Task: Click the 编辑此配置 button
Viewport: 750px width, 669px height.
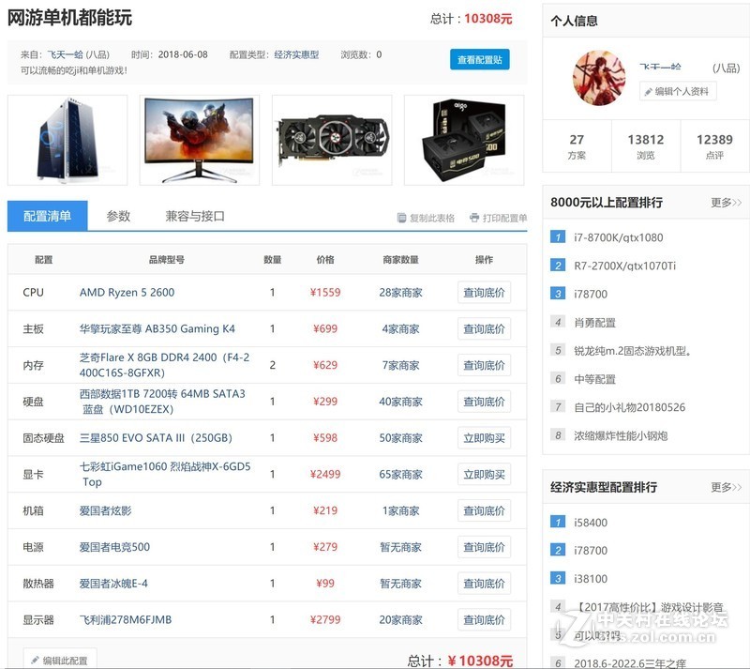Action: 60,659
